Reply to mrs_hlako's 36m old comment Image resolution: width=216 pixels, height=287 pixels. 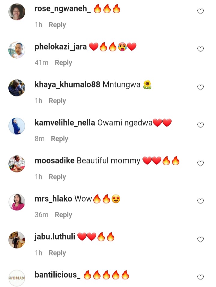point(63,215)
